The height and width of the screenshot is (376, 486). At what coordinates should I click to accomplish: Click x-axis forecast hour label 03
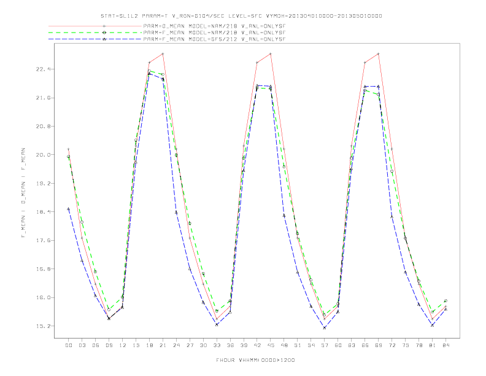click(82, 345)
